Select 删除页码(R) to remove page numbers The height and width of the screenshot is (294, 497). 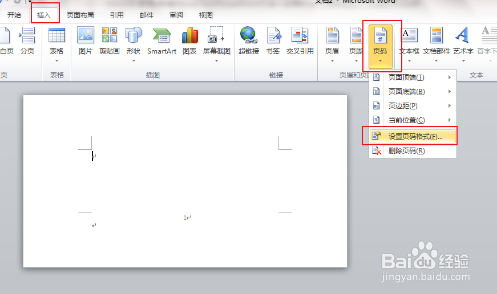413,150
